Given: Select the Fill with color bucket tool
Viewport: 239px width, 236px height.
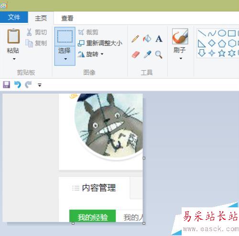Looking at the screenshot, I should click(147, 39).
